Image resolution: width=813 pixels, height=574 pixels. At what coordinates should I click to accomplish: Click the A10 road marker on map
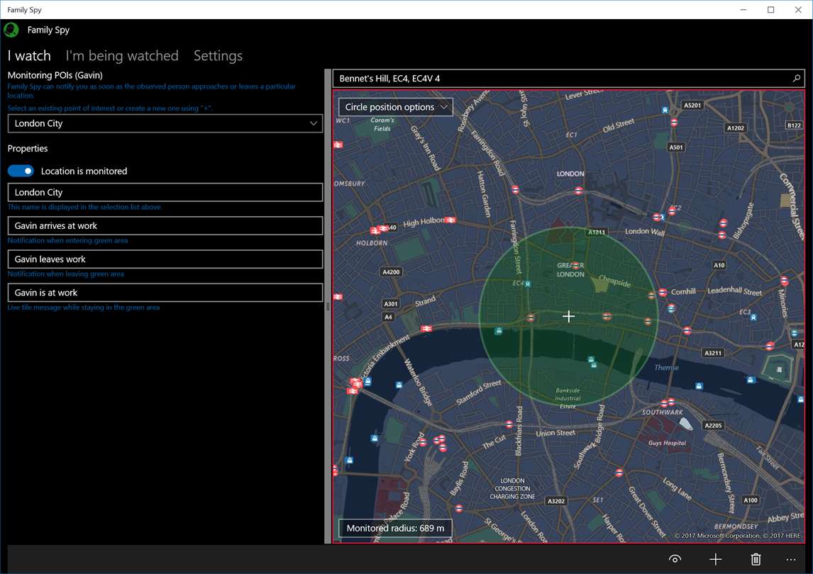[719, 265]
